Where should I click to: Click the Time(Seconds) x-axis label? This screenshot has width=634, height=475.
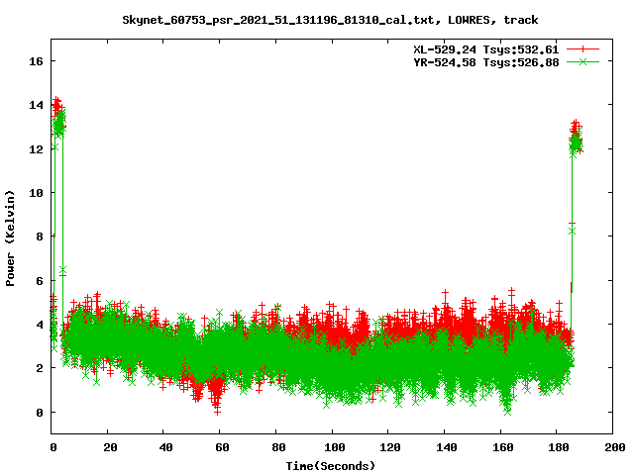coord(330,466)
